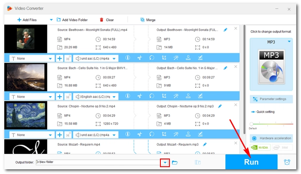Open the alarm clock scheduler icon
Image resolution: width=301 pixels, height=174 pixels.
287,162
